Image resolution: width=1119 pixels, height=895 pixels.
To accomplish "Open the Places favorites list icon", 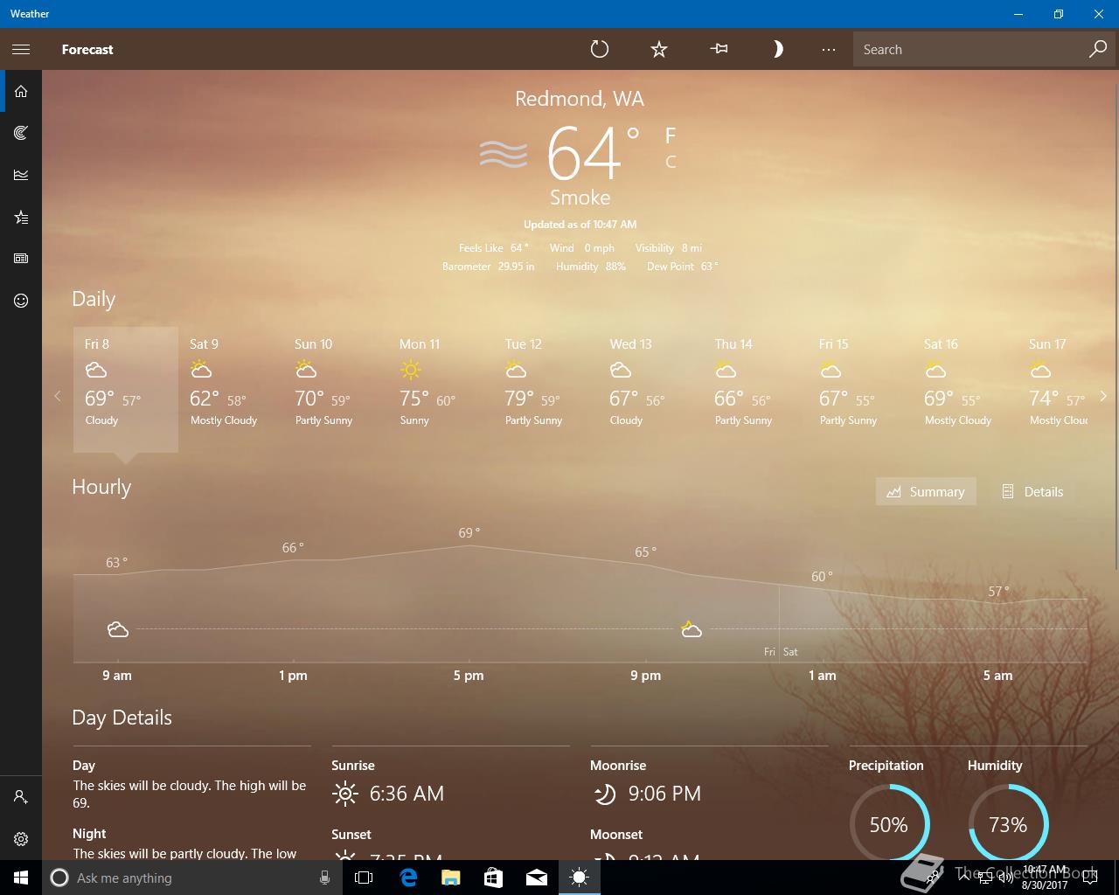I will pos(21,217).
